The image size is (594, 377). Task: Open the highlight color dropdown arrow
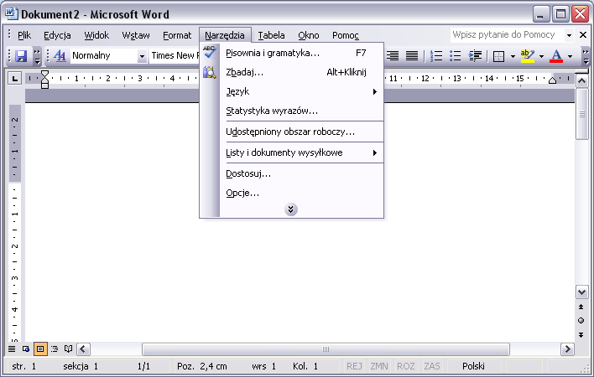(541, 56)
